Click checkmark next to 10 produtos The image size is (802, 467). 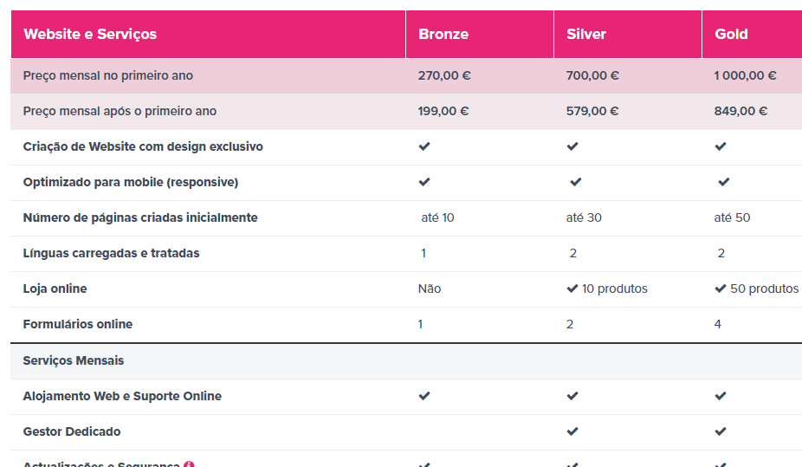point(572,289)
